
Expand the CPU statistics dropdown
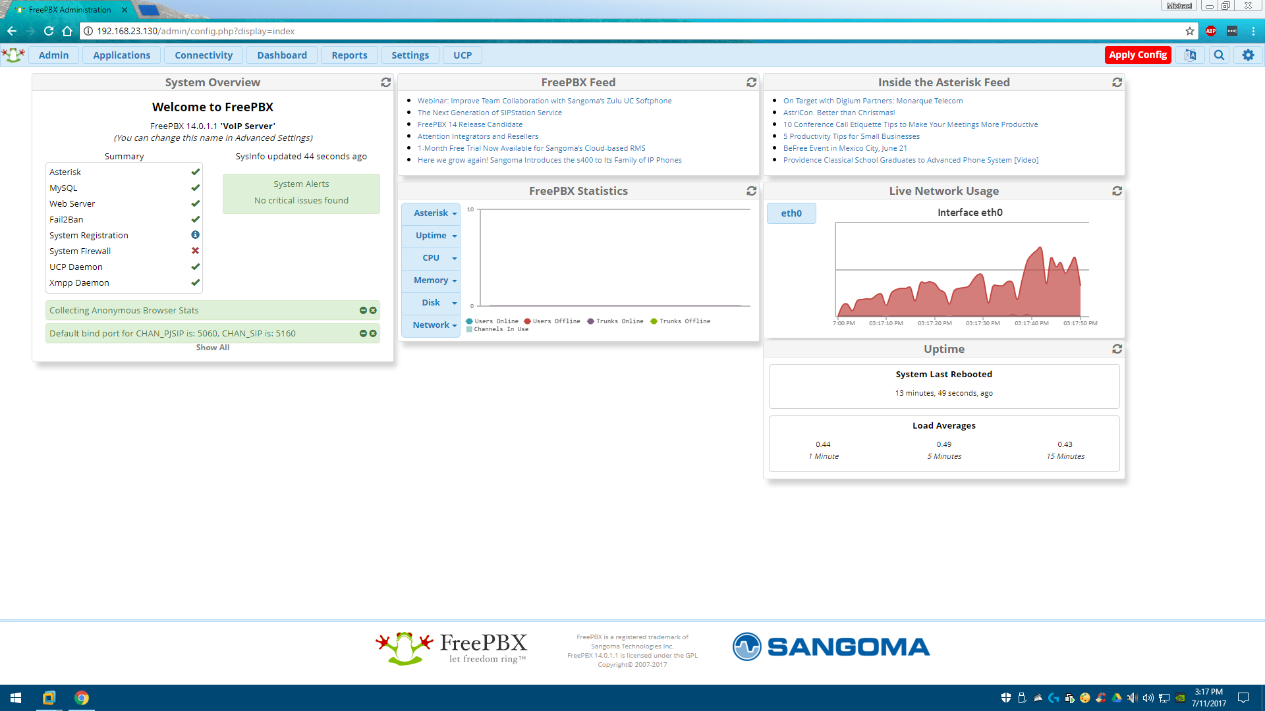click(431, 258)
